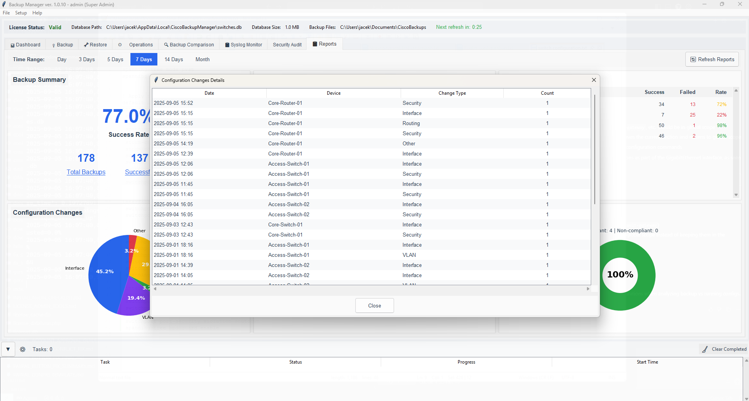Click the Restore tab wrench icon
The image size is (749, 401).
[86, 45]
